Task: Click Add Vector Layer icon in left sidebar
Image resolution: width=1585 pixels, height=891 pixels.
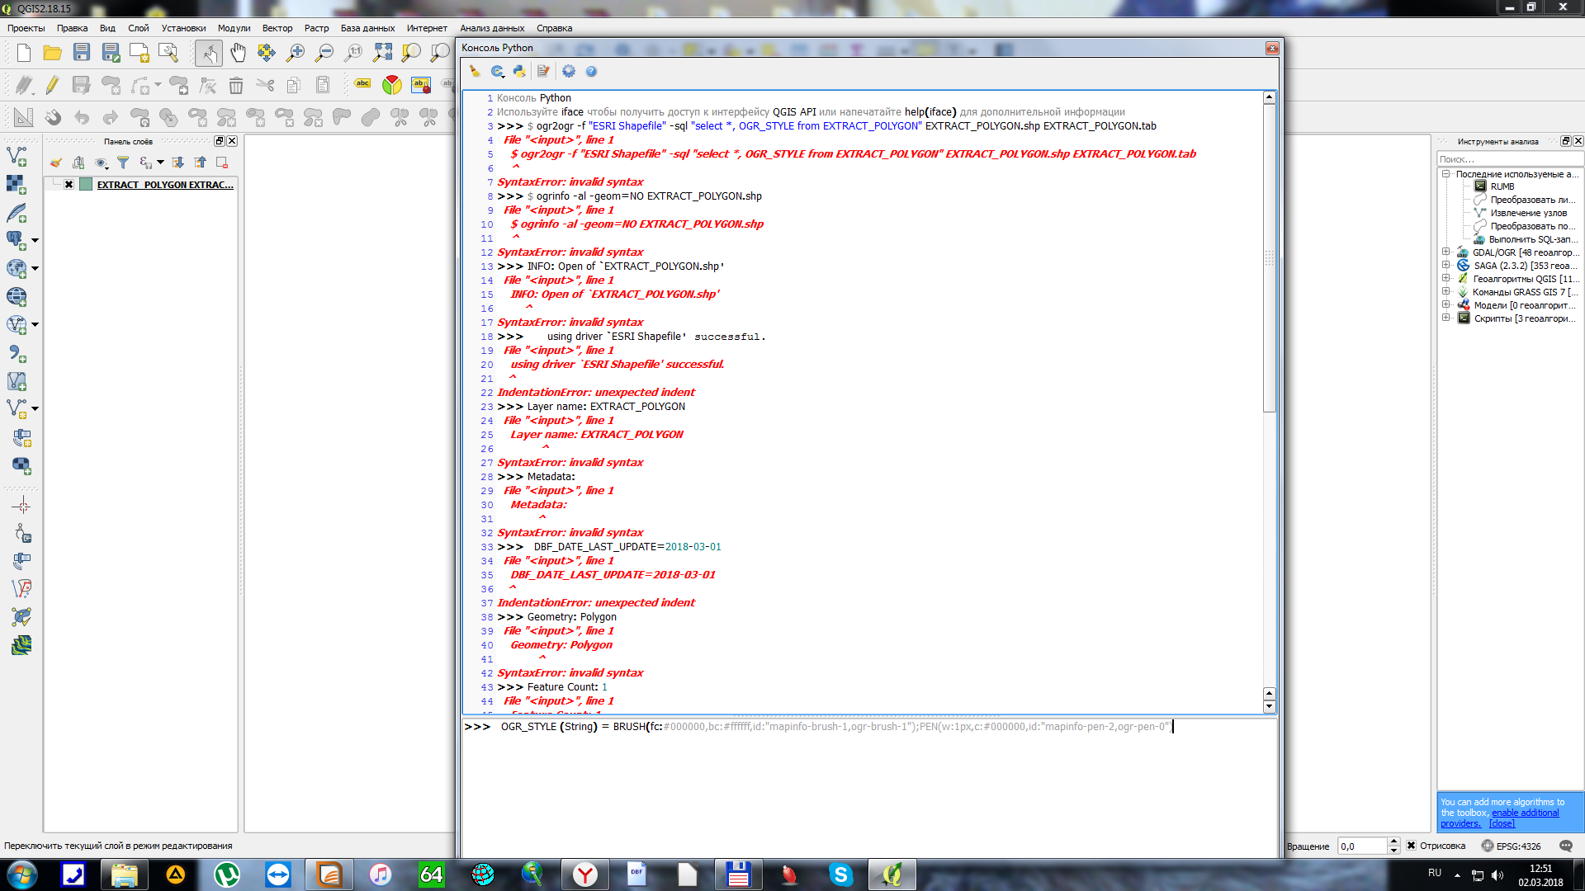Action: [x=17, y=156]
